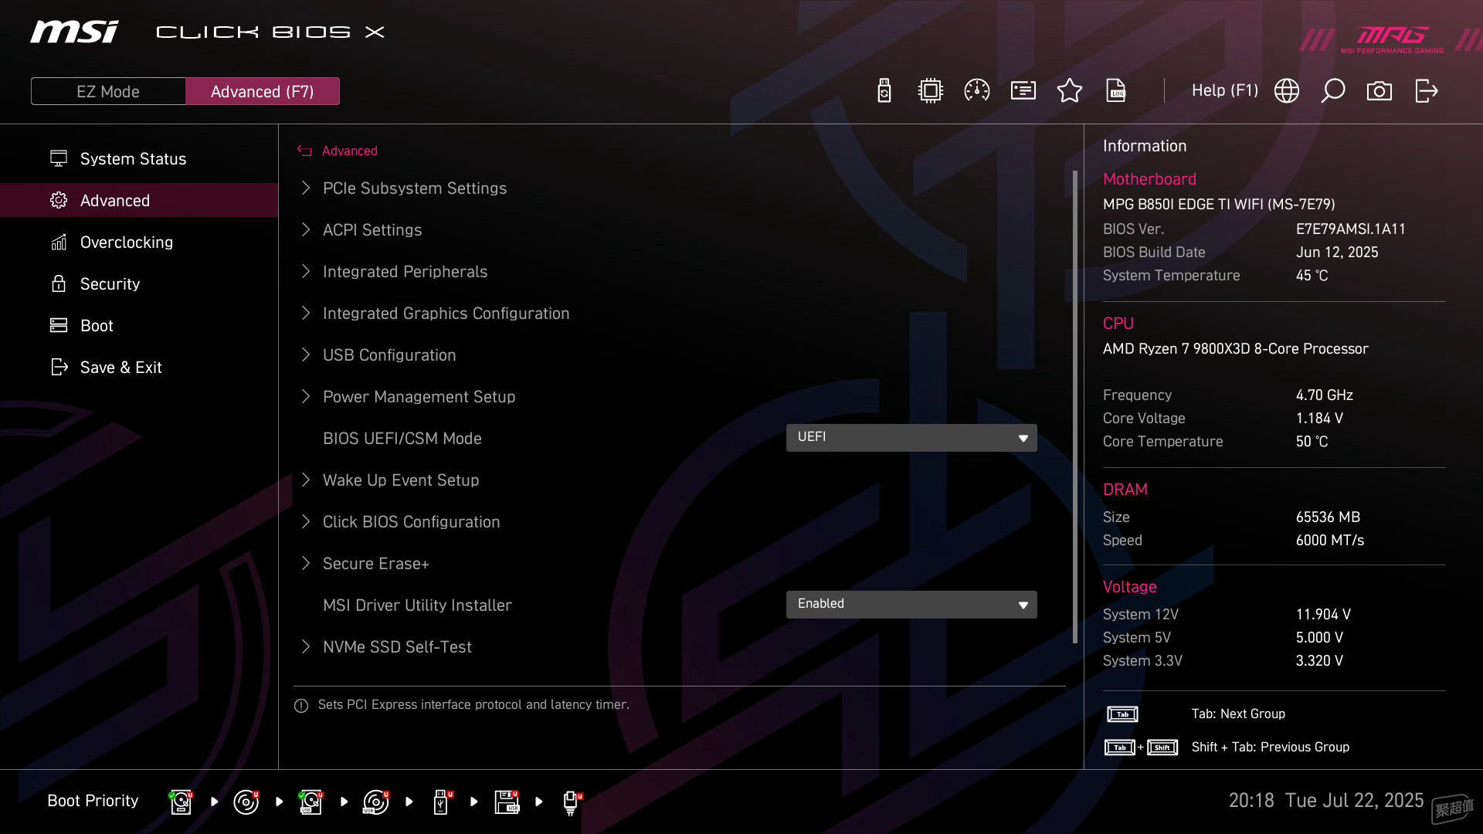Screen dimensions: 1483x834
Task: Click the 'MSI Driver Utility Installer' label
Action: [x=417, y=605]
